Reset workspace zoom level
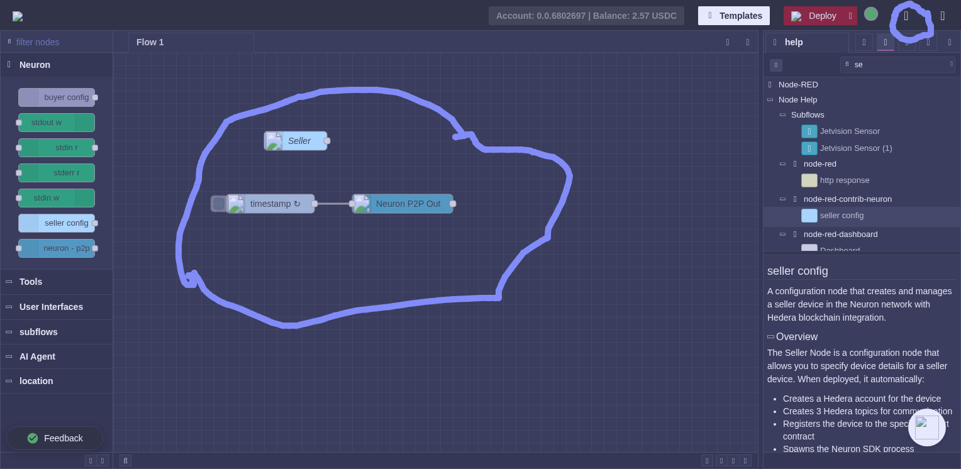 (x=733, y=461)
